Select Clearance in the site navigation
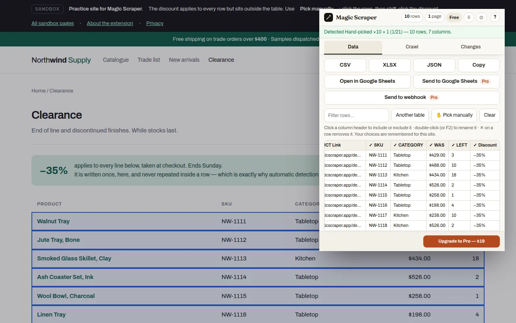 221,60
